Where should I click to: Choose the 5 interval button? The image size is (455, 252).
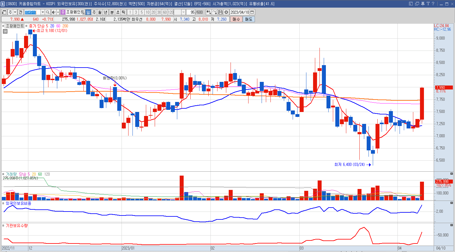(142, 12)
